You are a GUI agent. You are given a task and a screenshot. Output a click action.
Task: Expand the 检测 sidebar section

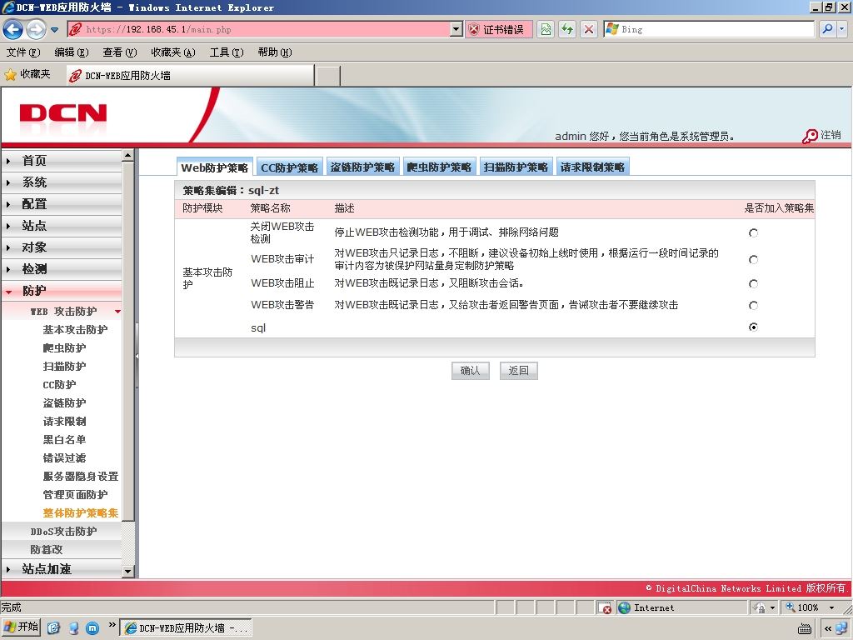pos(62,269)
